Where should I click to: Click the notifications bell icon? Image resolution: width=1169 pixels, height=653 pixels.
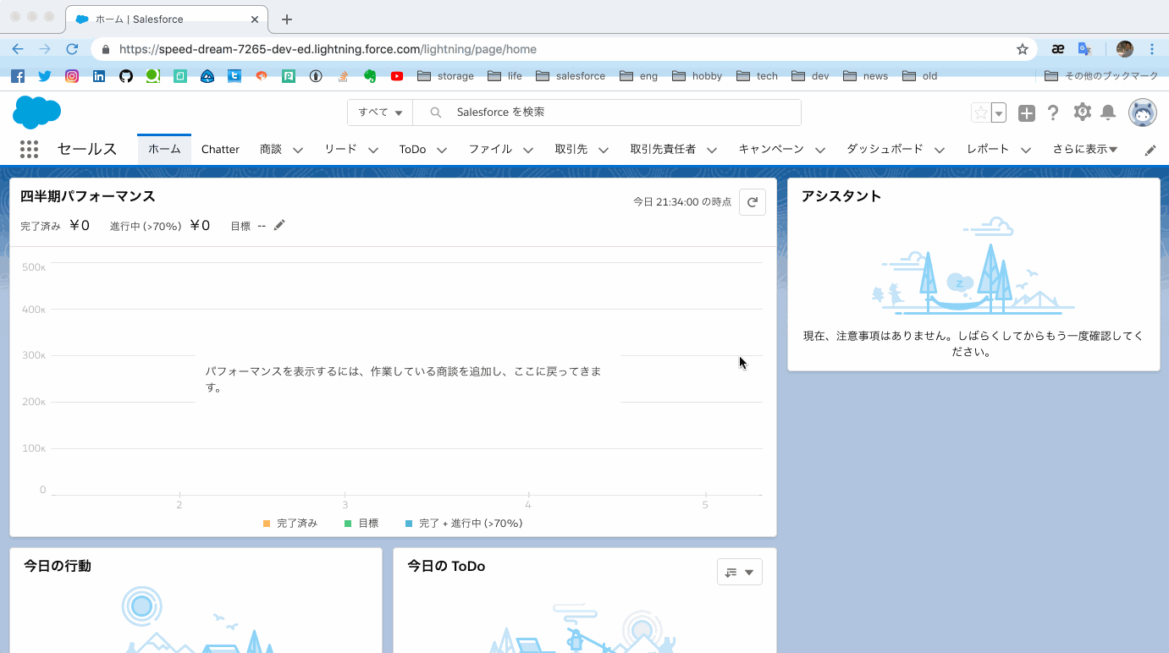[1107, 112]
